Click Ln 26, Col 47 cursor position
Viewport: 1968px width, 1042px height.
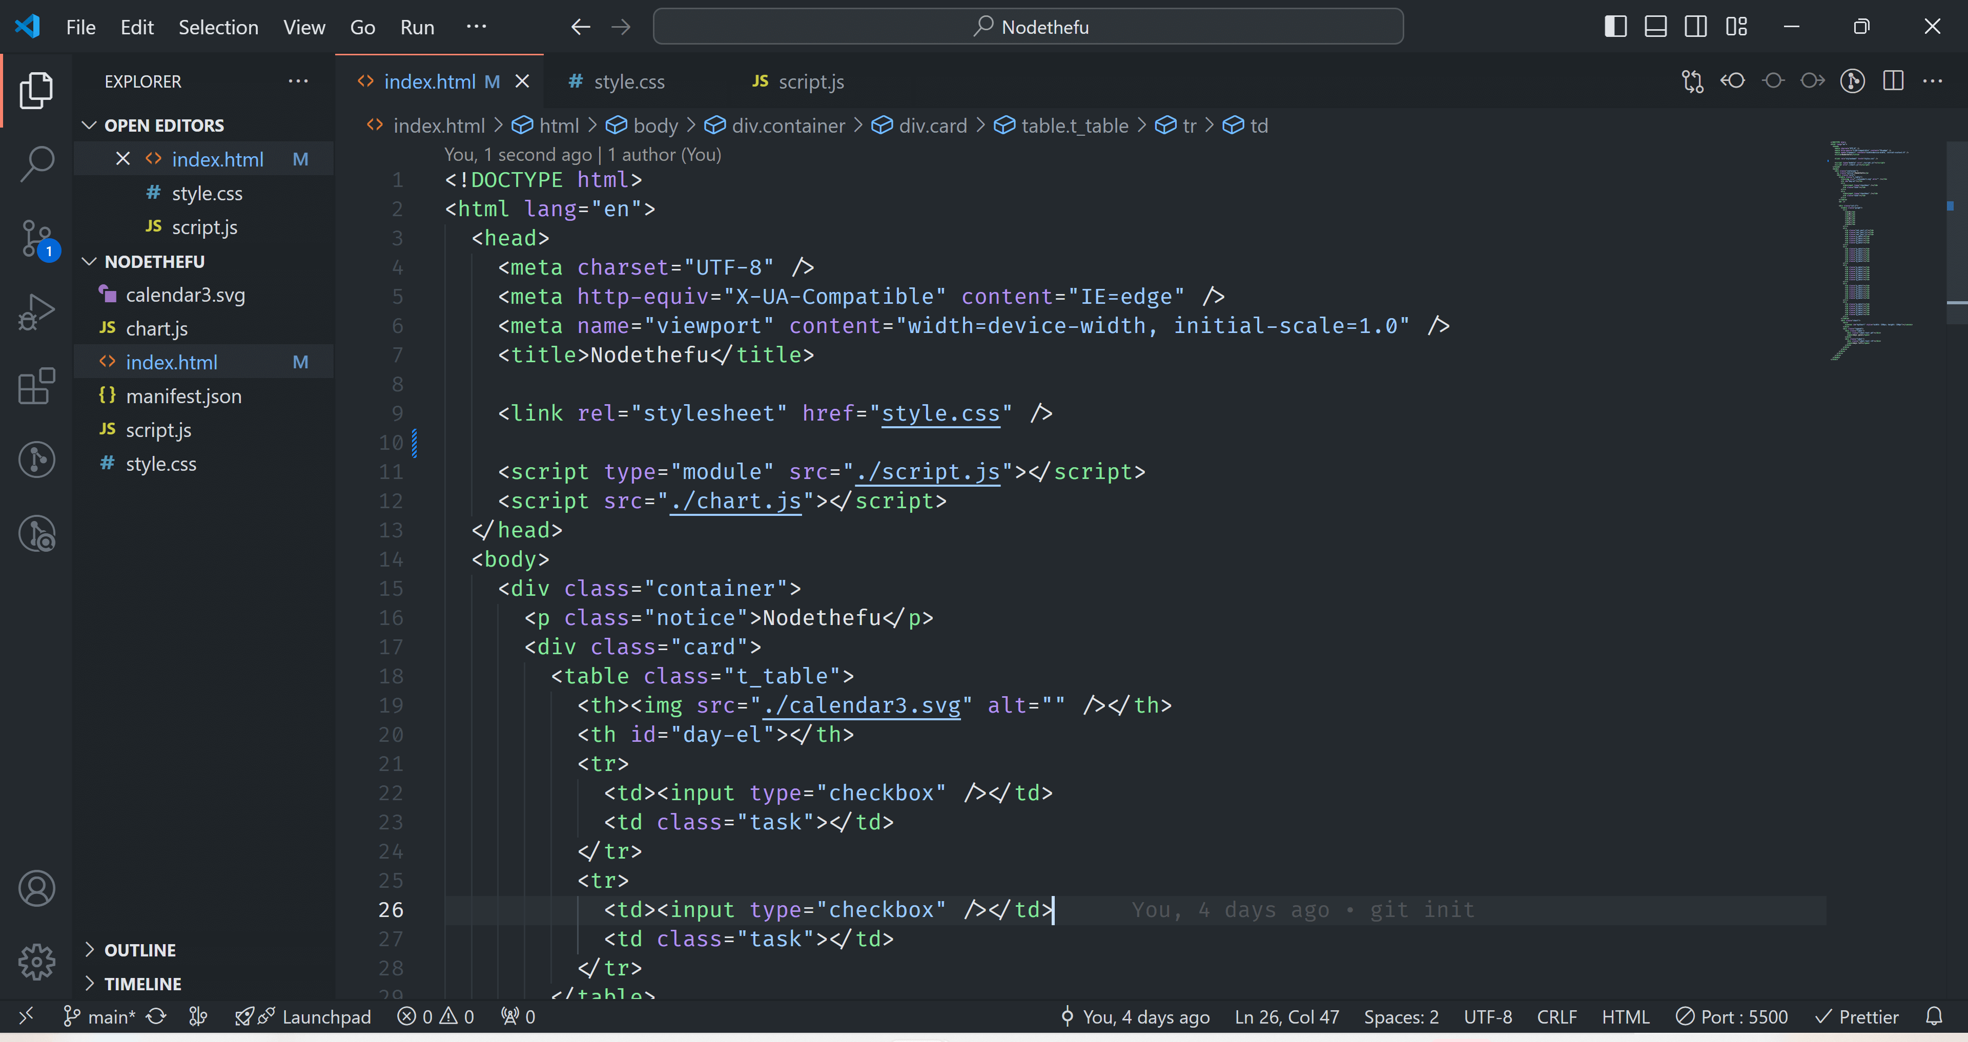1286,1017
